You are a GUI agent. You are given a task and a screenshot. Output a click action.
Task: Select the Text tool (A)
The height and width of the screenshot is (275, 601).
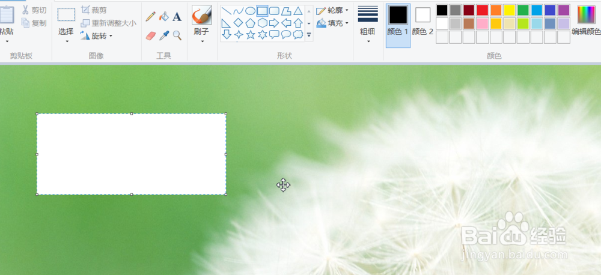tap(177, 16)
